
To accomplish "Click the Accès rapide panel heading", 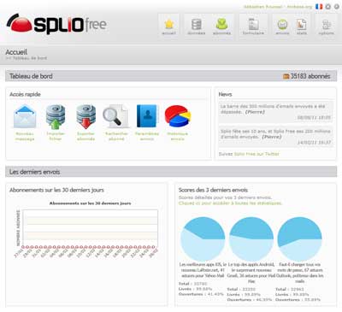I will click(25, 94).
